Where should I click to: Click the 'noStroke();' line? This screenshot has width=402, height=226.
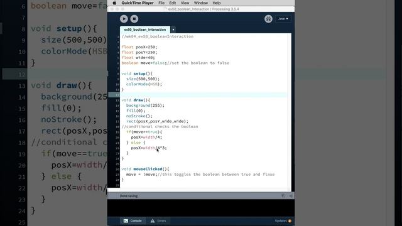(x=139, y=116)
